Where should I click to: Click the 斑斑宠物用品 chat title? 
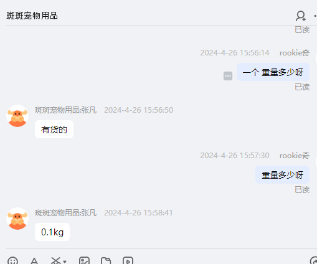coord(32,16)
